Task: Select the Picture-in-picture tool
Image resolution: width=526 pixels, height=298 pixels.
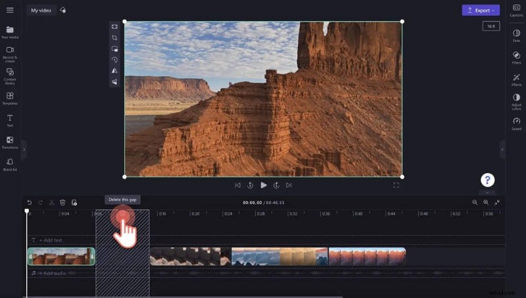Action: [x=114, y=49]
